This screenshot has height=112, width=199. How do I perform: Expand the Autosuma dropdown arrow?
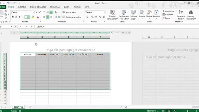pos(175,11)
